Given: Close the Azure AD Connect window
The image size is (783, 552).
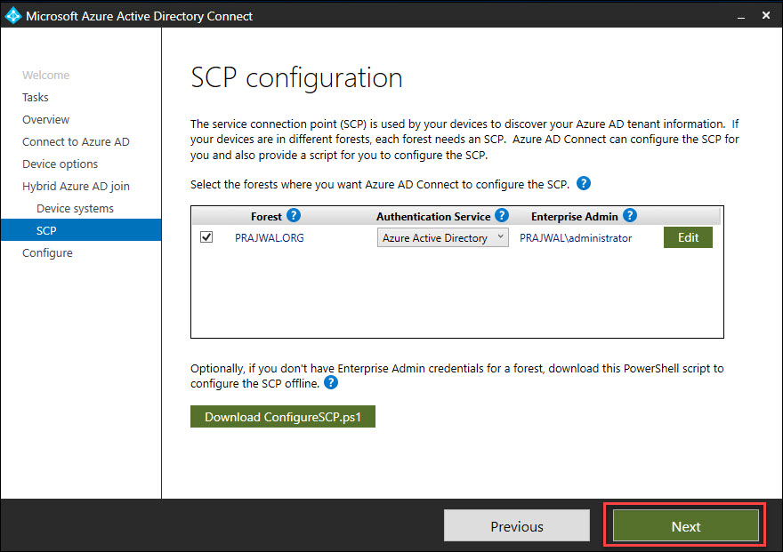Looking at the screenshot, I should (766, 15).
